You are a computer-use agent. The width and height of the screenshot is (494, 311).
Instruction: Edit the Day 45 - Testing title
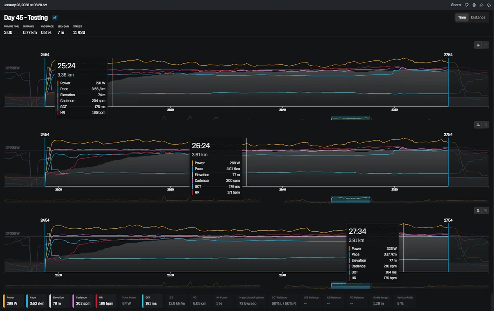55,18
